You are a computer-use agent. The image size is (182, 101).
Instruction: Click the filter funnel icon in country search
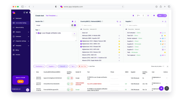120,25
